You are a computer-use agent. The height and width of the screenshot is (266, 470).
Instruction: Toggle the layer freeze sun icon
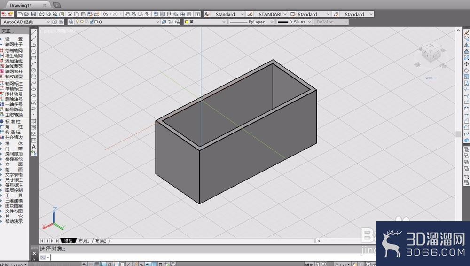point(82,22)
